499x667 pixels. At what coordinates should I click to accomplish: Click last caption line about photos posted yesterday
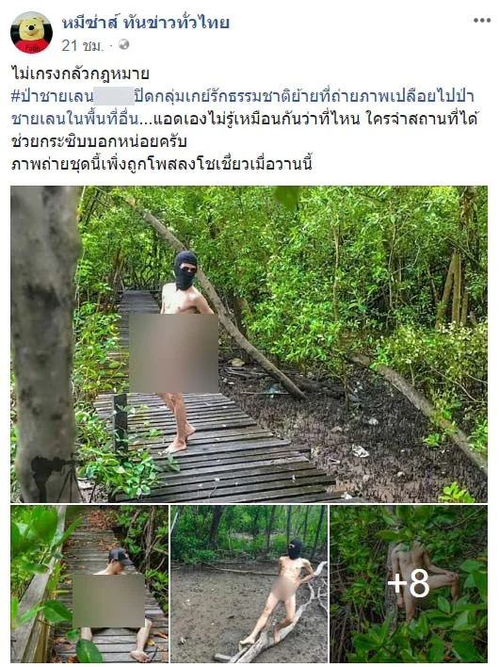(162, 164)
